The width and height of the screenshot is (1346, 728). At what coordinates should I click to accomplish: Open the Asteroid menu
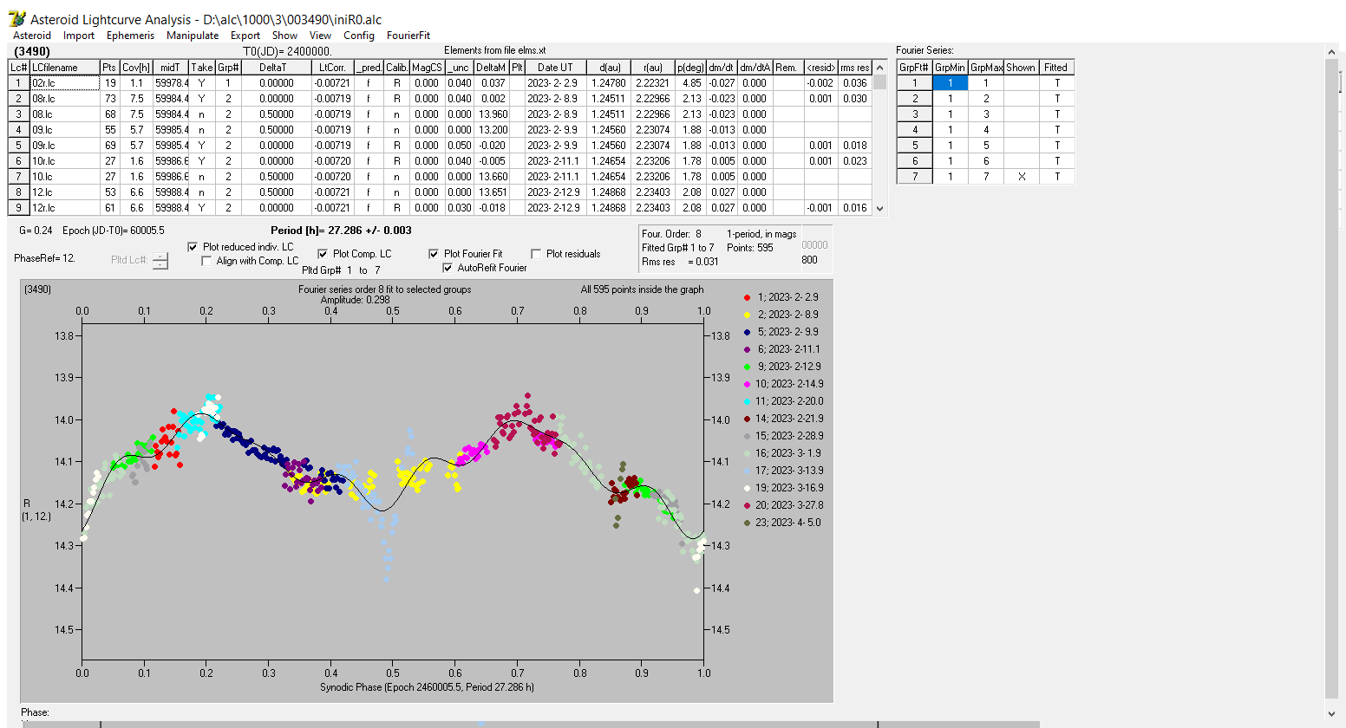(32, 36)
